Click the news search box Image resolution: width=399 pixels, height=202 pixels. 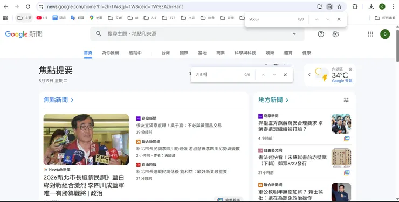point(197,34)
